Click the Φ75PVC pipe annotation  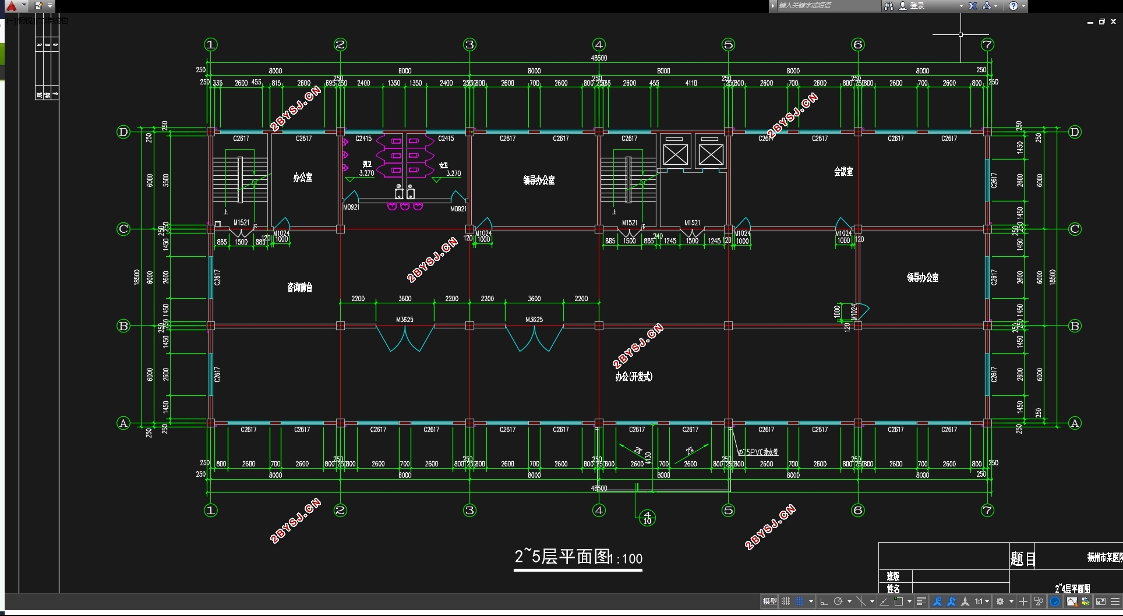758,452
